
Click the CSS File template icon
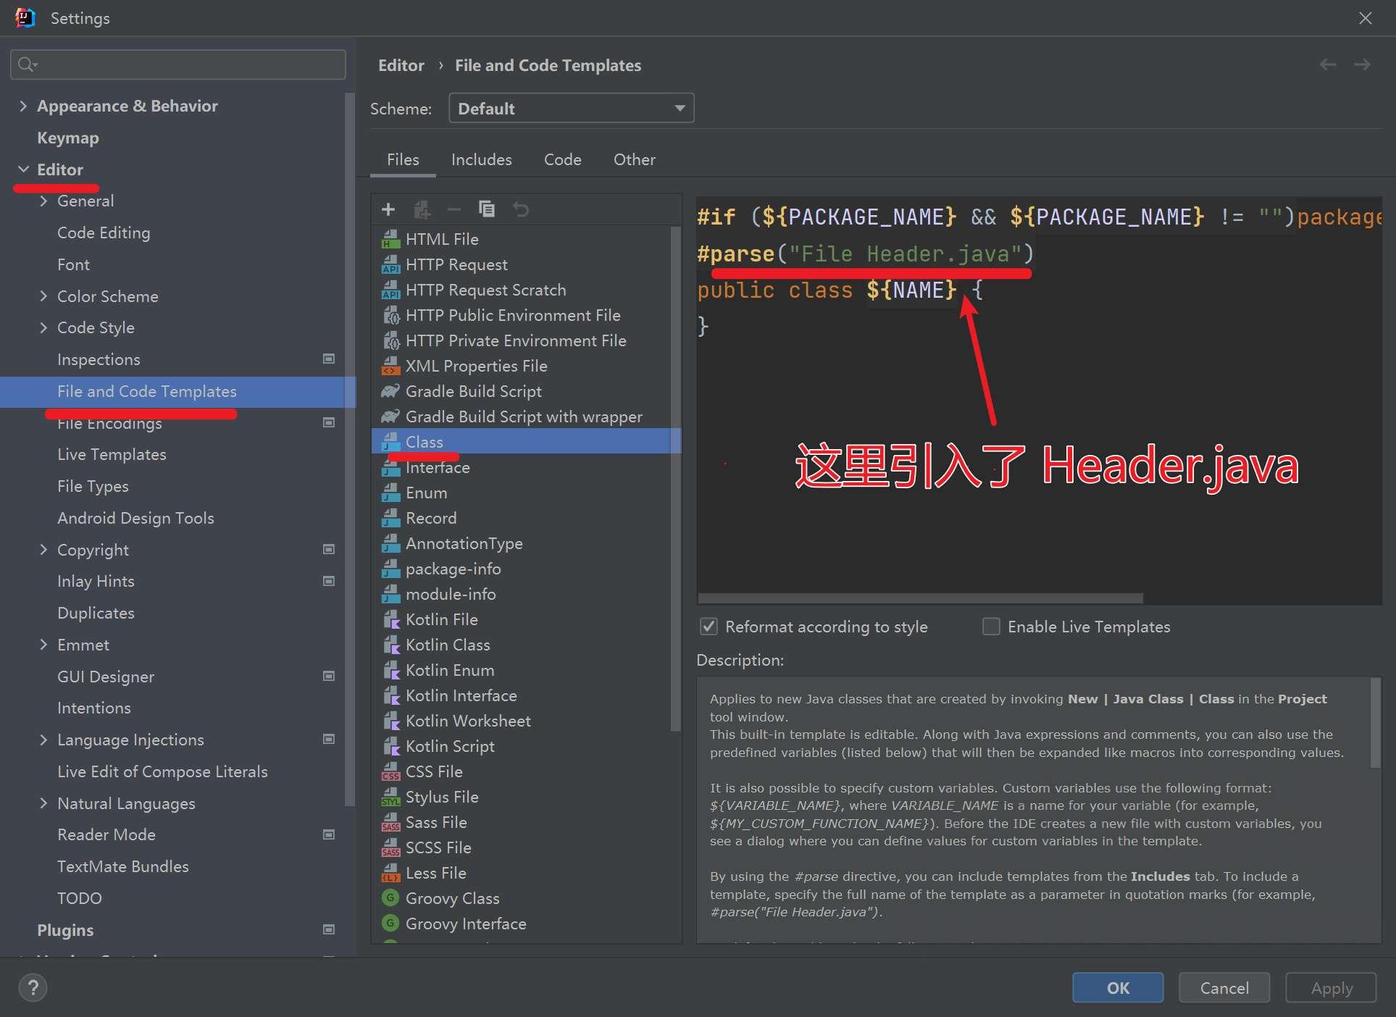tap(390, 771)
